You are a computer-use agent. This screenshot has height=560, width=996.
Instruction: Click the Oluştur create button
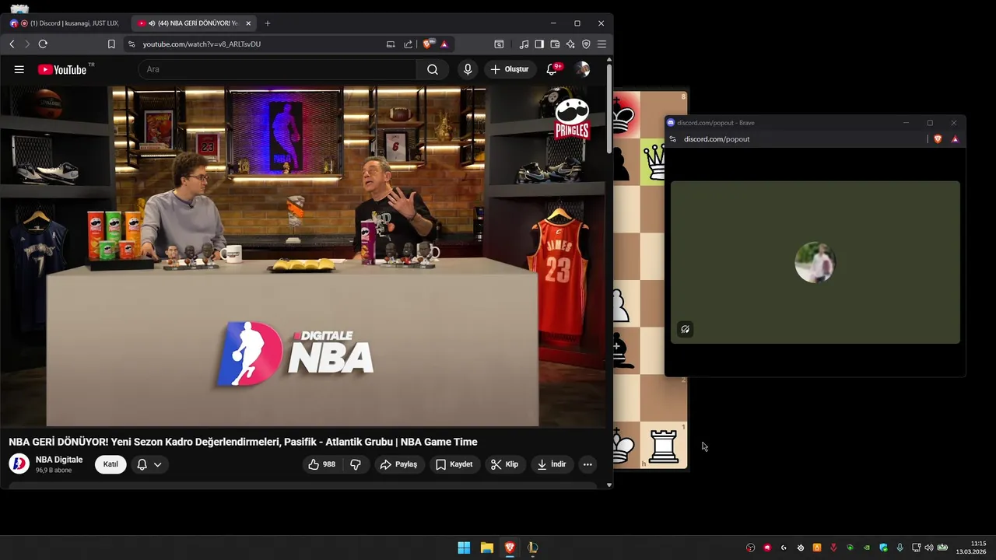510,69
